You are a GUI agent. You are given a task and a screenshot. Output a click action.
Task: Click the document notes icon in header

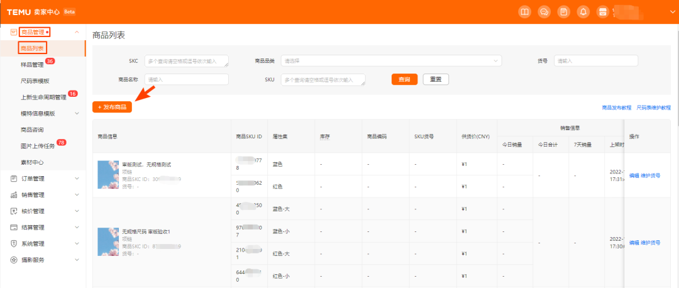[564, 12]
